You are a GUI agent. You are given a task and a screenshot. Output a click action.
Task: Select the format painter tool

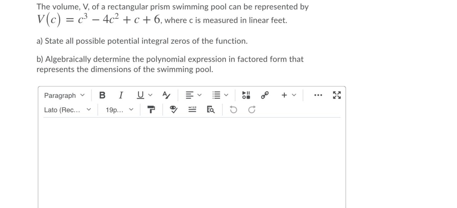pyautogui.click(x=151, y=109)
